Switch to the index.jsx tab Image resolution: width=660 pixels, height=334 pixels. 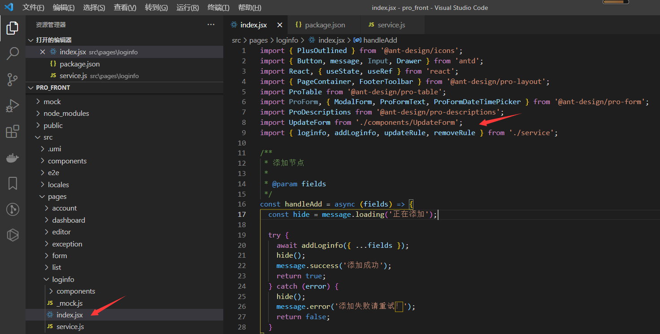255,25
